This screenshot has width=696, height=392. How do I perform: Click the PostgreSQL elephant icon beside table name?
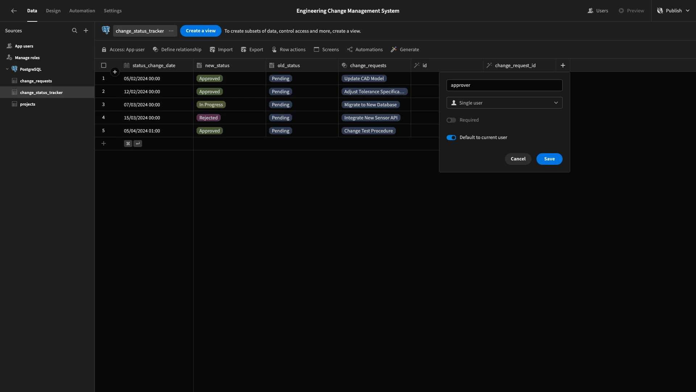(106, 30)
